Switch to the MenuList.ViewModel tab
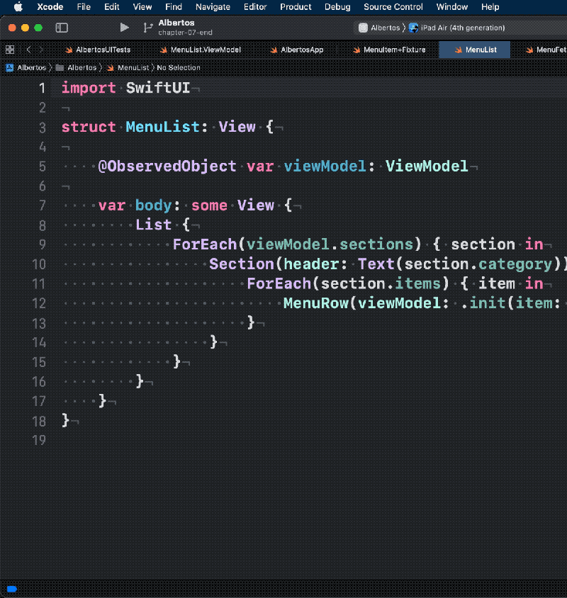The image size is (567, 598). point(208,50)
